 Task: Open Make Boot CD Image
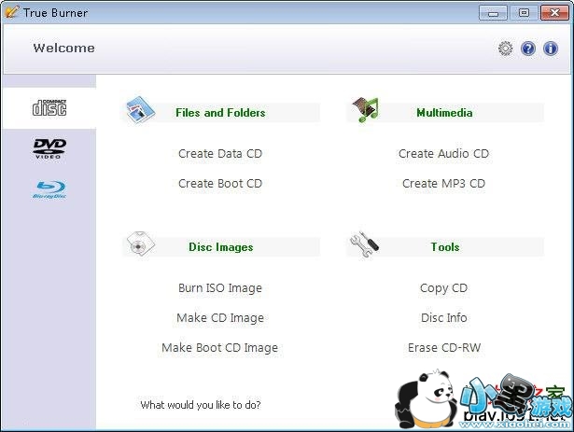(x=219, y=347)
